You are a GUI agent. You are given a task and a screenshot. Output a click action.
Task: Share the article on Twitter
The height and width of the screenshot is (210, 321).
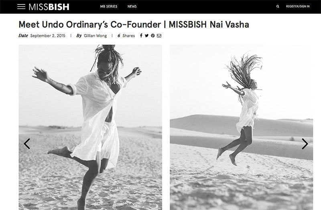pyautogui.click(x=147, y=36)
